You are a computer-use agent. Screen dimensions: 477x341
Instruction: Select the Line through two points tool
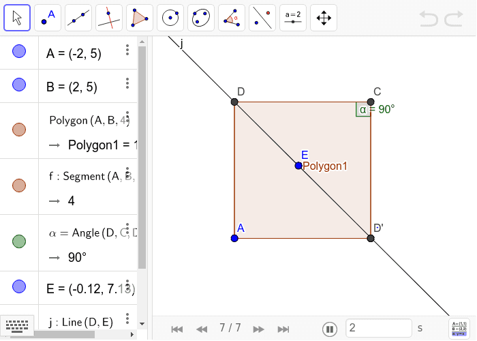[78, 18]
